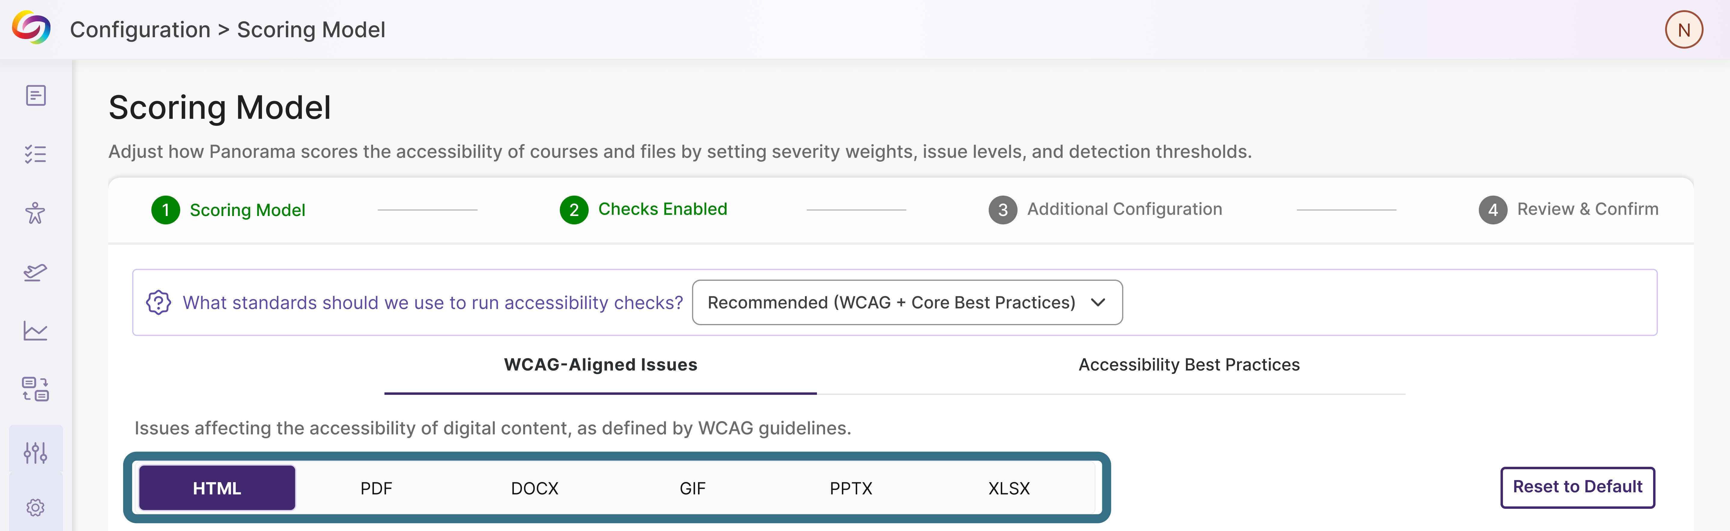This screenshot has width=1730, height=531.
Task: Click the content conversion sidebar icon
Action: pyautogui.click(x=36, y=389)
